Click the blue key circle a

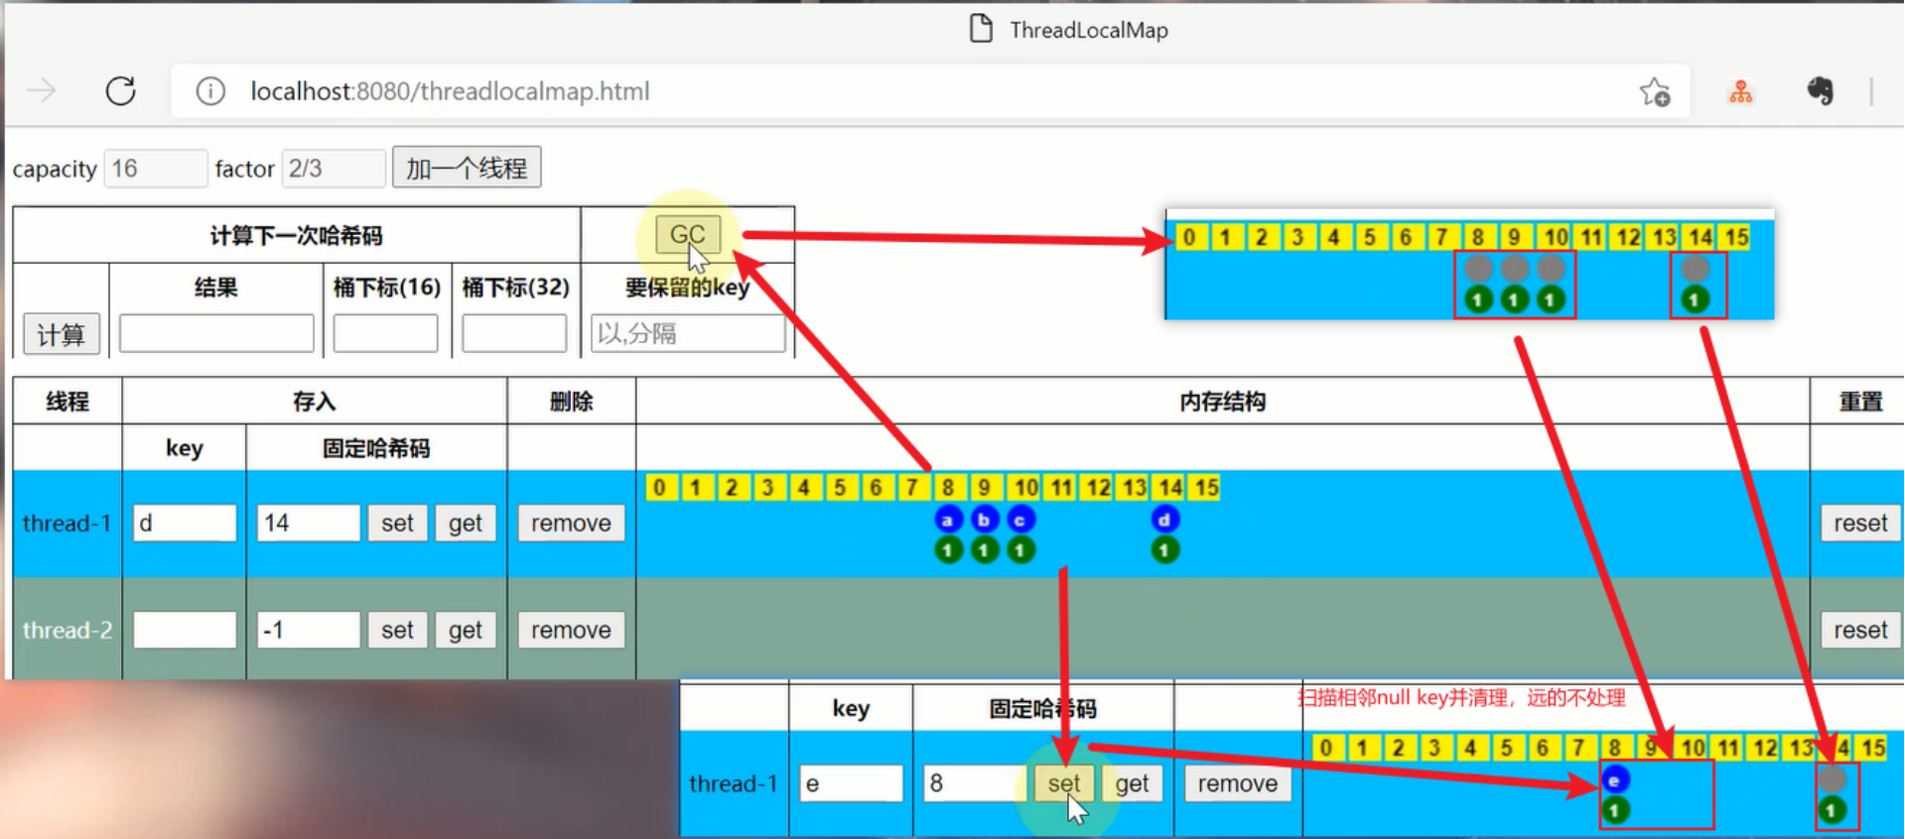coord(948,519)
